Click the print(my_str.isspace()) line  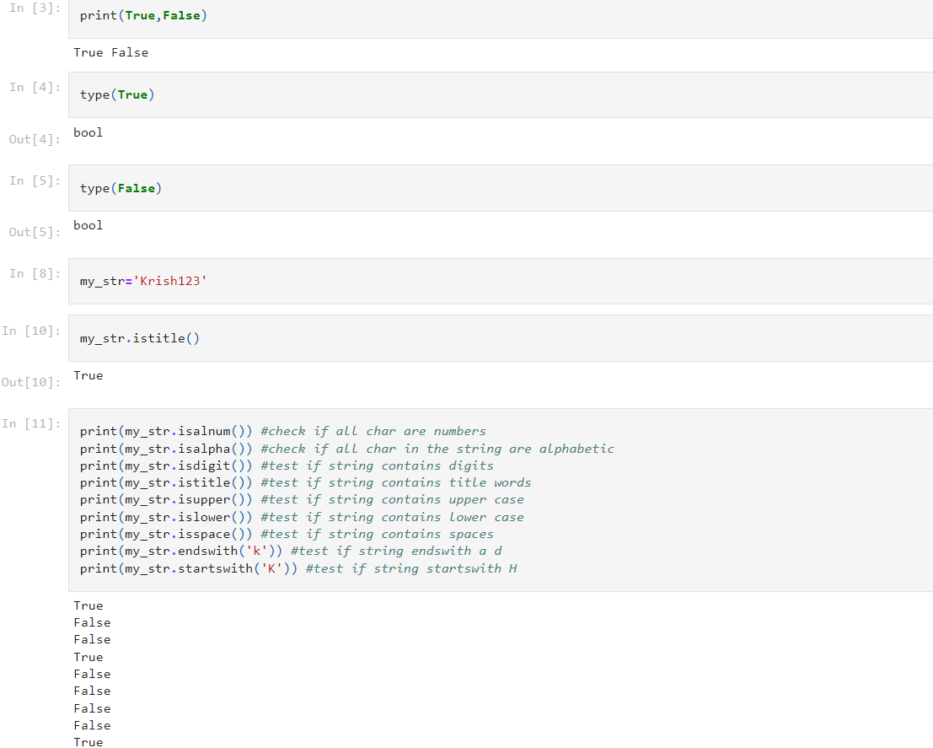tap(166, 534)
